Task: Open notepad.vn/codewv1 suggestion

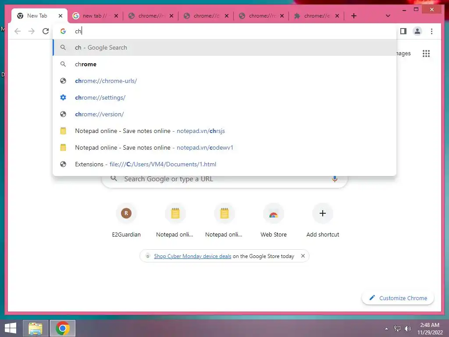Action: [225, 147]
